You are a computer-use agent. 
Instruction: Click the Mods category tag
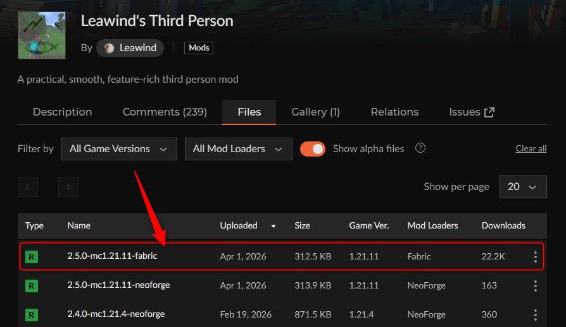click(x=199, y=48)
